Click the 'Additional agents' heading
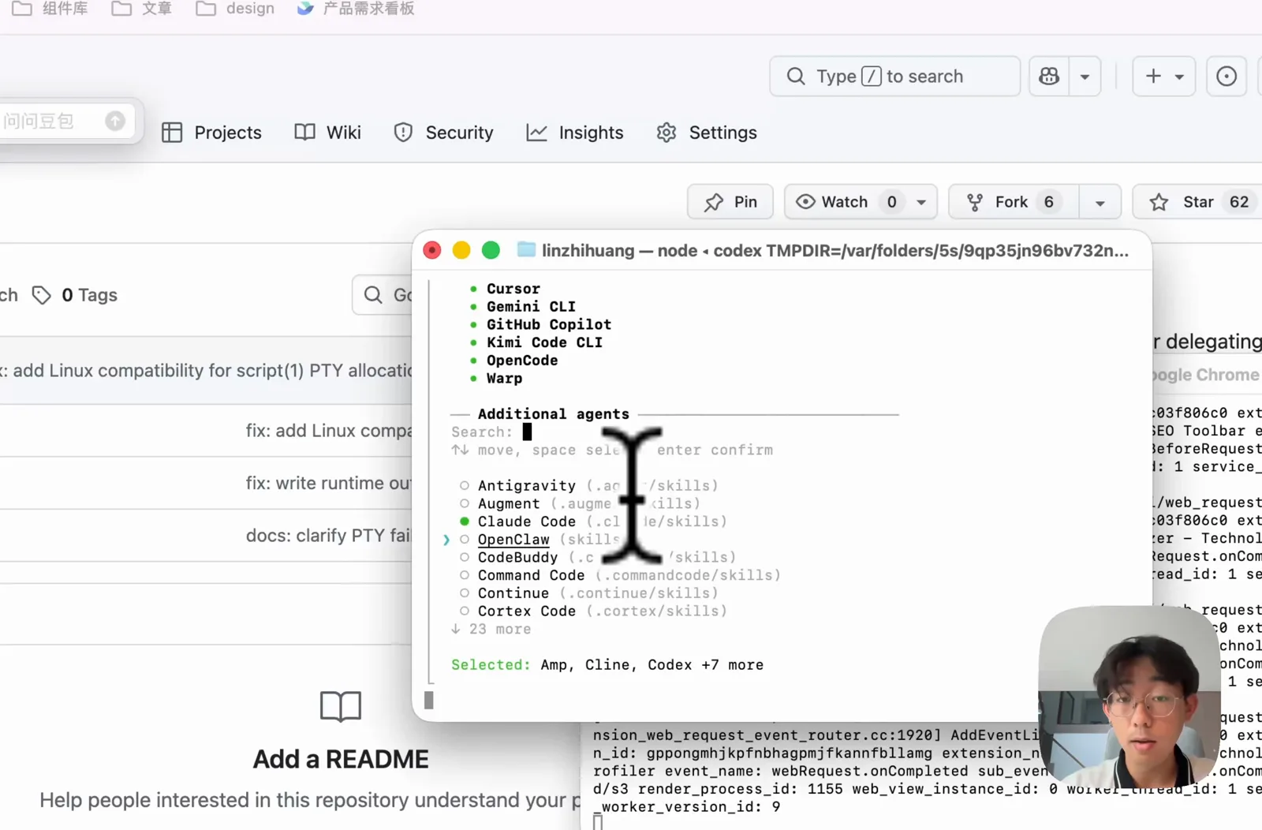Screen dimensions: 1262x830 (x=554, y=414)
